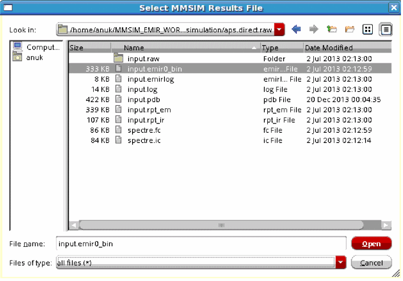This screenshot has height=281, width=403.
Task: Click the scrollbar right arrow
Action: pyautogui.click(x=386, y=225)
